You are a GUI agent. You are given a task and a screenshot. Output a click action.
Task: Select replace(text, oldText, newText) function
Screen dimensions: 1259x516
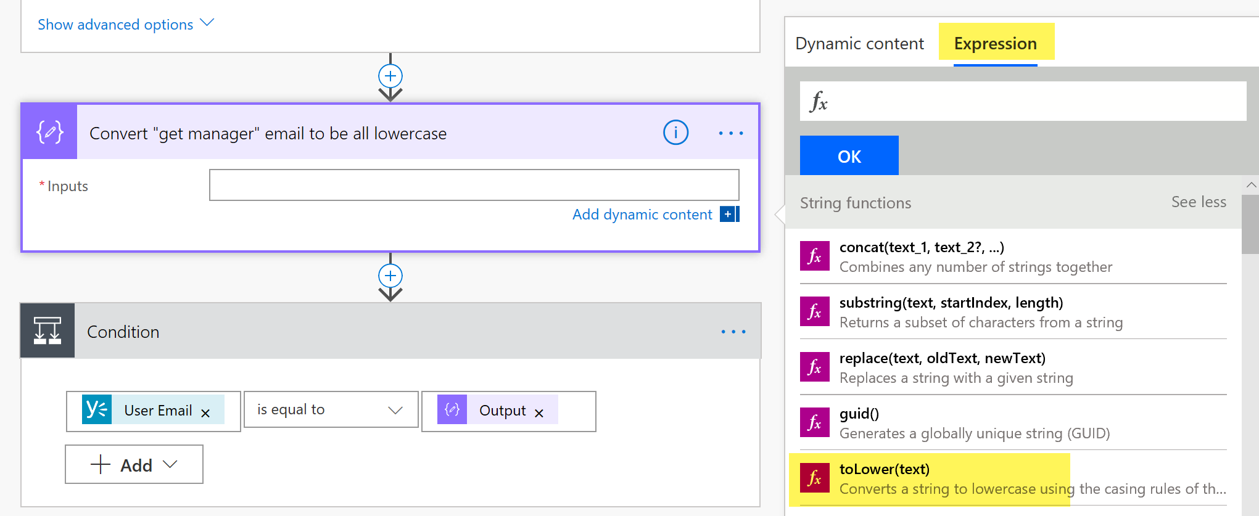(x=1013, y=367)
